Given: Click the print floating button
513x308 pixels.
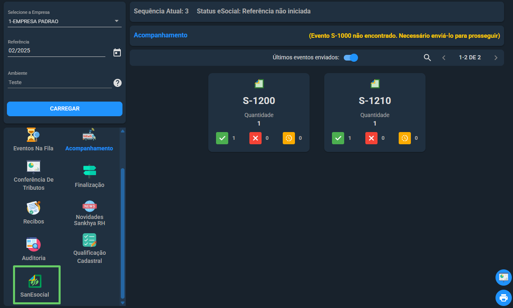Looking at the screenshot, I should click(504, 298).
